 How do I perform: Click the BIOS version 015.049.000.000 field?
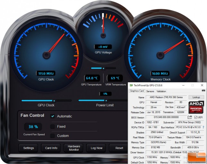[x=166, y=117]
